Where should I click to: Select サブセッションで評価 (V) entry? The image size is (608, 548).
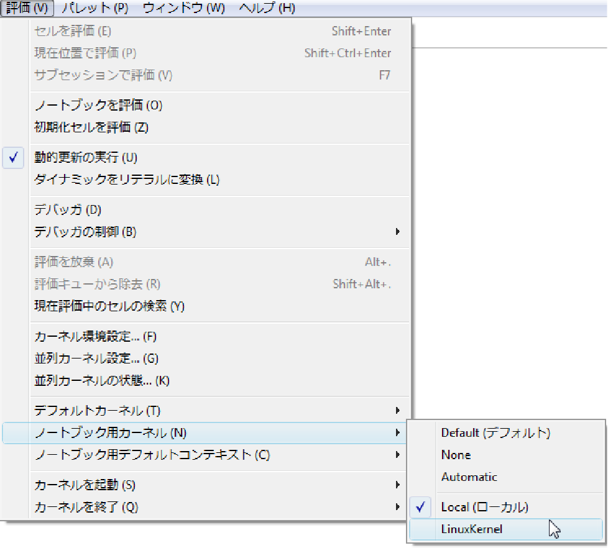pos(206,75)
